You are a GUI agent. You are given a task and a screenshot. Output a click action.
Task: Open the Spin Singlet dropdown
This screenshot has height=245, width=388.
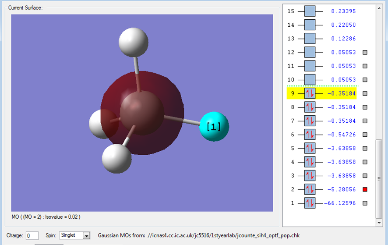pyautogui.click(x=86, y=235)
